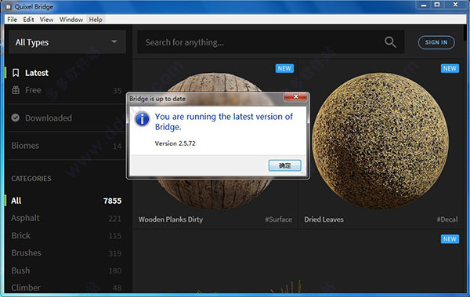This screenshot has width=470, height=297.
Task: Select the Brushes category
Action: pos(66,253)
